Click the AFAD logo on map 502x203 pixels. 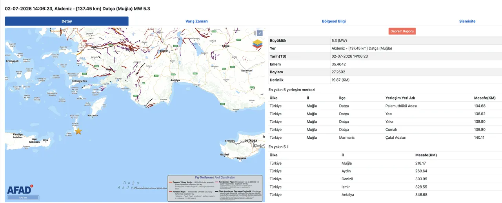pyautogui.click(x=20, y=189)
